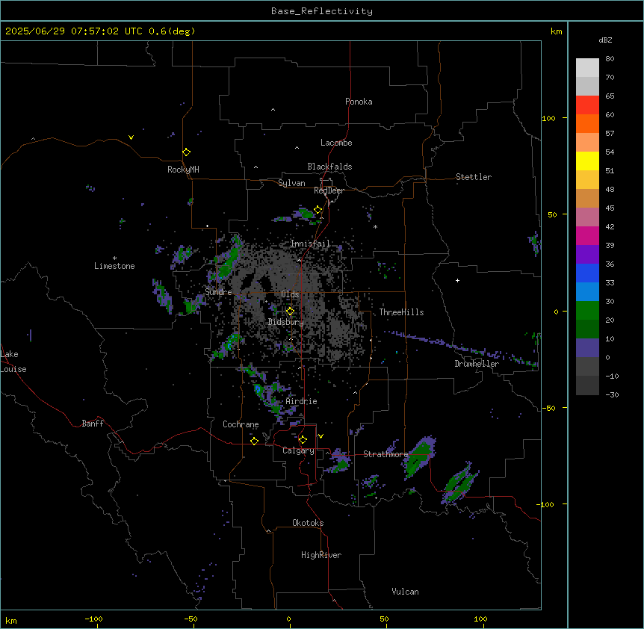The image size is (644, 629).
Task: Click the Airdrie label
Action: 302,401
